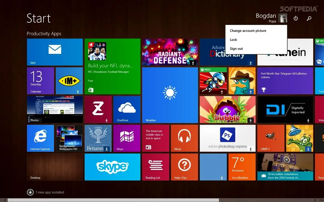324x202 pixels.
Task: Open the Mail tile
Action: tap(55, 52)
